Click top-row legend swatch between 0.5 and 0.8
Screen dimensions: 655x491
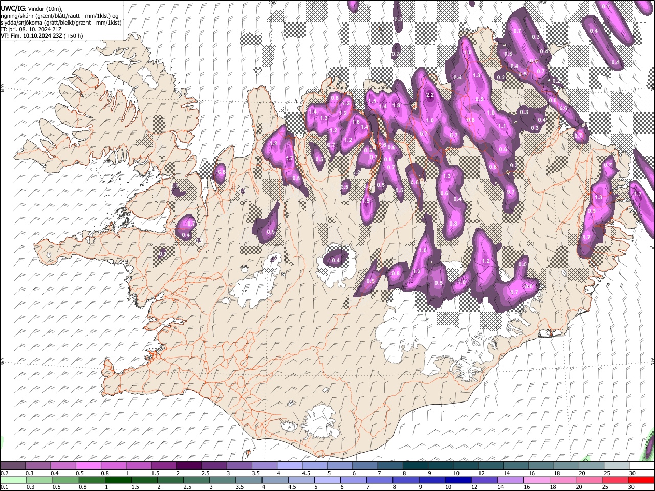[88, 466]
